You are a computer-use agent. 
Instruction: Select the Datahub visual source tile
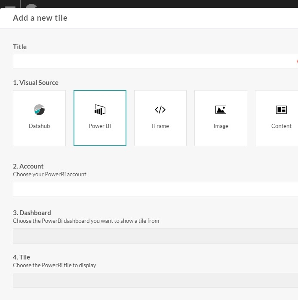(x=39, y=118)
